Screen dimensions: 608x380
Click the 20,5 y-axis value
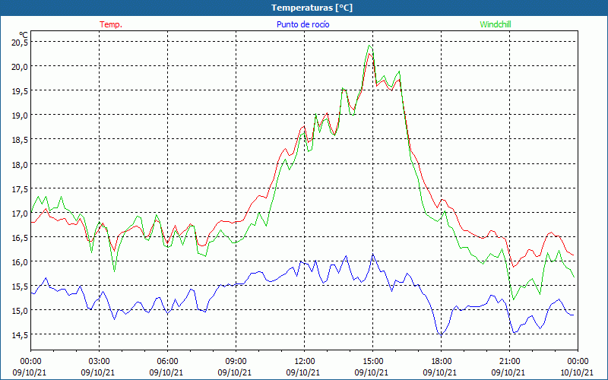tap(20, 43)
